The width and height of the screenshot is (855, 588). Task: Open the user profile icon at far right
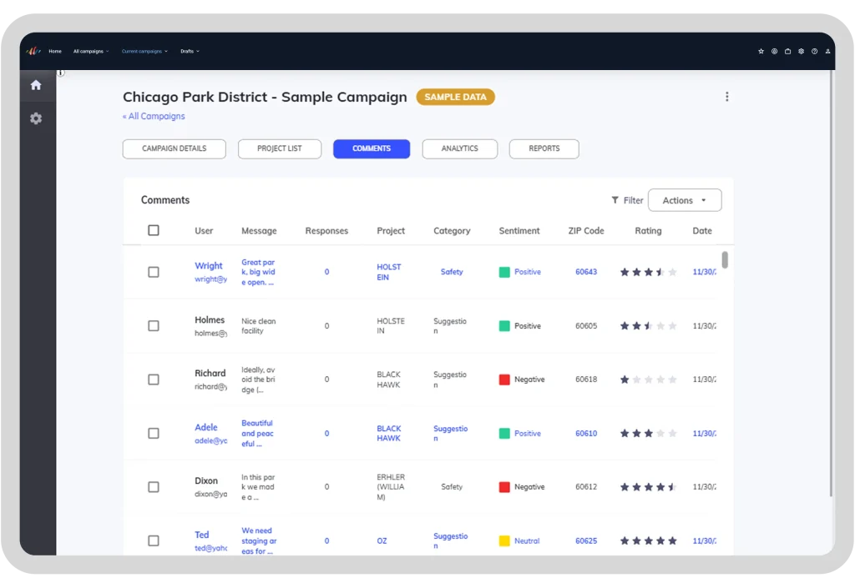tap(827, 51)
